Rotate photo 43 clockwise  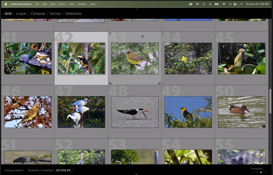pyautogui.click(x=159, y=83)
